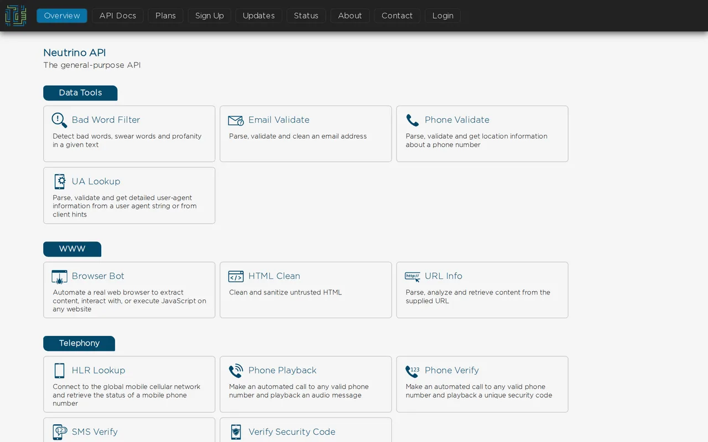Click the URL Info http cursor icon
The width and height of the screenshot is (708, 442).
click(x=413, y=277)
